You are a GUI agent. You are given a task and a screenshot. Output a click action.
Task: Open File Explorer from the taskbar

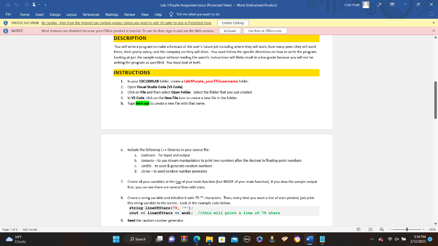pos(209,239)
